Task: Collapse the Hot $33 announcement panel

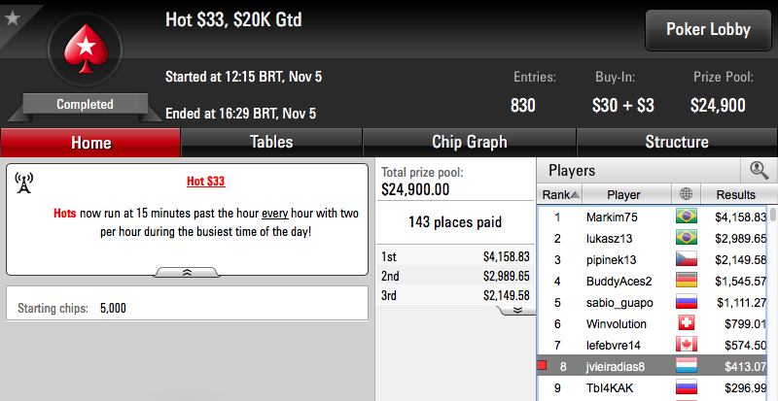Action: 187,272
